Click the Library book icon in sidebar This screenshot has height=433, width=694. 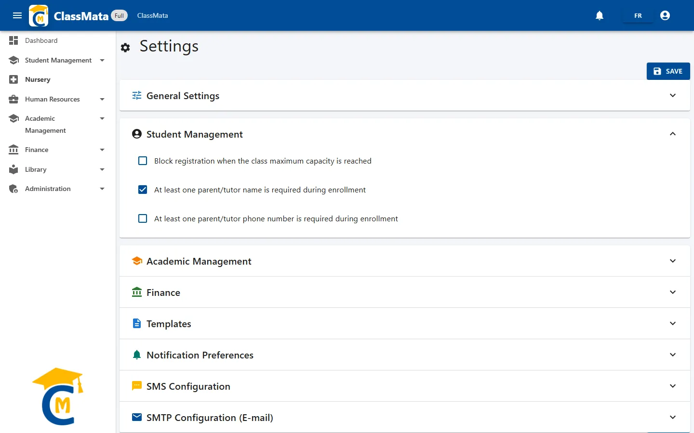[x=13, y=169]
